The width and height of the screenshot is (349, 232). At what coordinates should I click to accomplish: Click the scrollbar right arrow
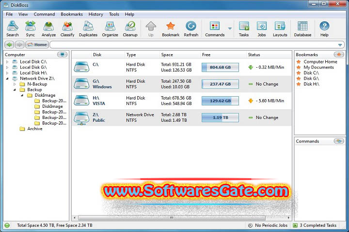tap(288, 217)
